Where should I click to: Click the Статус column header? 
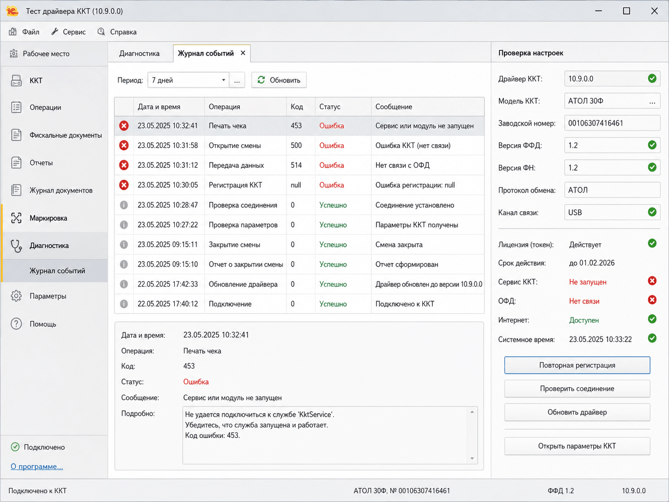pos(343,107)
